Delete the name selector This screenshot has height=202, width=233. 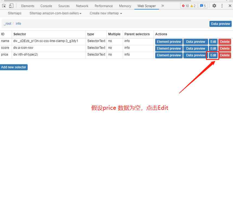click(x=225, y=42)
